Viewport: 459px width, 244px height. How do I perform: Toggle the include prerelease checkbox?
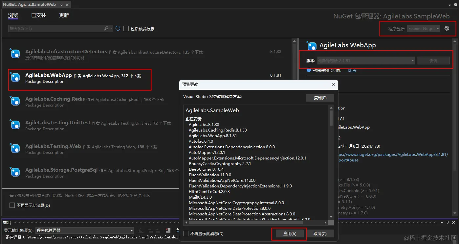pos(126,29)
